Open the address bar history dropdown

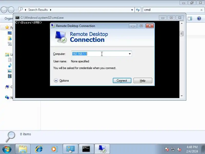point(132,10)
